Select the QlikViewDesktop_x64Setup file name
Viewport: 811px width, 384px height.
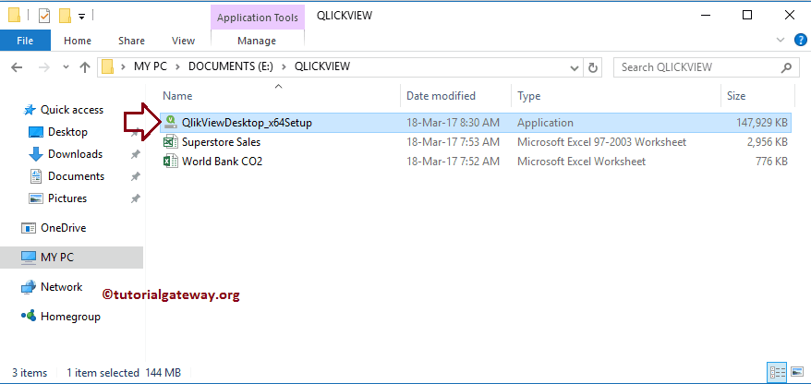point(247,123)
